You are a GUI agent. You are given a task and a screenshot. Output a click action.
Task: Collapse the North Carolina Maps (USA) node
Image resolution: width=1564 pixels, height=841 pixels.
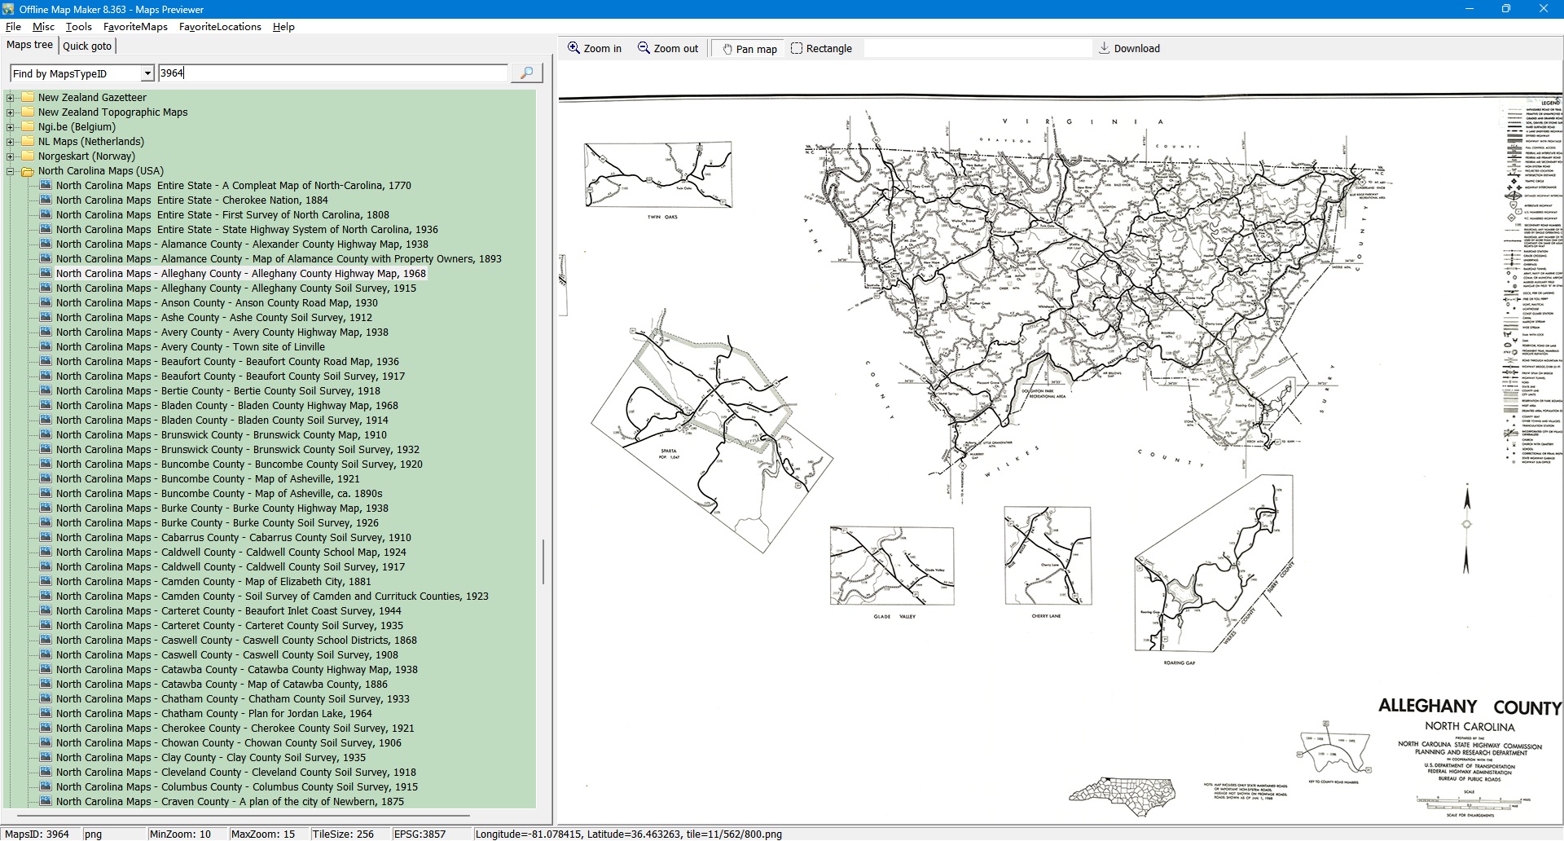11,171
